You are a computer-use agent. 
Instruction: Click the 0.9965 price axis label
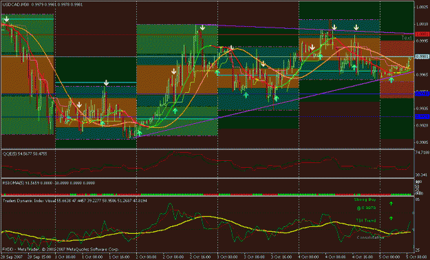[x=422, y=74]
